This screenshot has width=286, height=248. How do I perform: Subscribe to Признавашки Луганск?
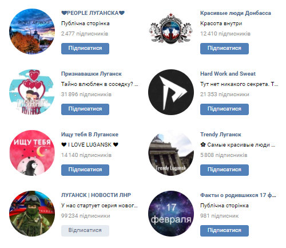point(85,109)
